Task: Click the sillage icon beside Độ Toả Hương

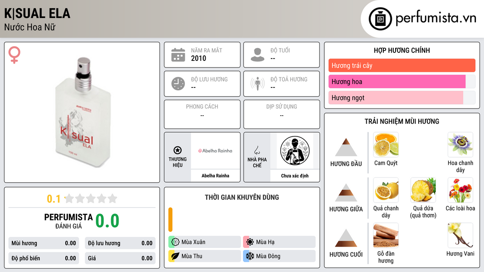Action: tap(258, 84)
